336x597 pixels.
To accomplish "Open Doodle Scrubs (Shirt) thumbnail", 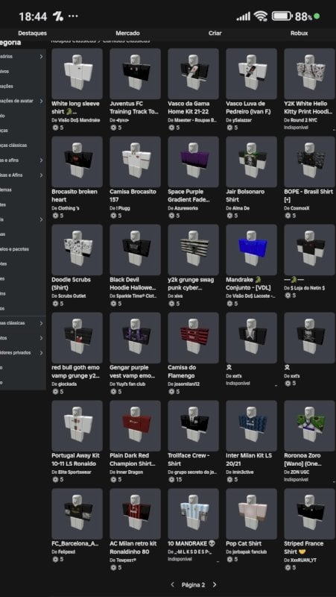I will point(77,250).
